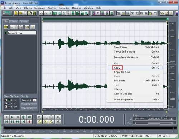Click the Full Paths button
Screen dimensions: 179x139
29,108
